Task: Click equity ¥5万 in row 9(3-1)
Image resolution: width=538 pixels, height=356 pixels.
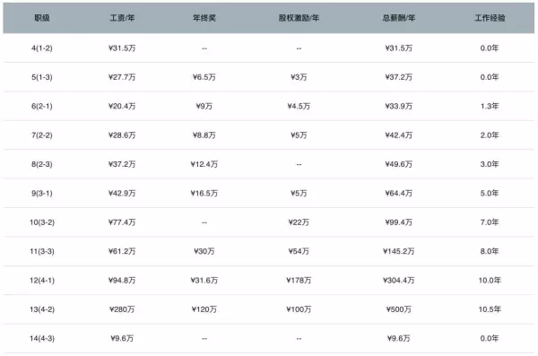Action: click(299, 194)
